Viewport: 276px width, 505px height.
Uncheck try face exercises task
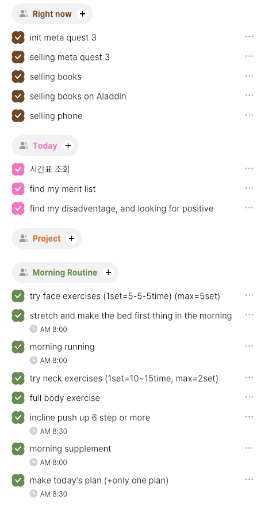coord(18,296)
